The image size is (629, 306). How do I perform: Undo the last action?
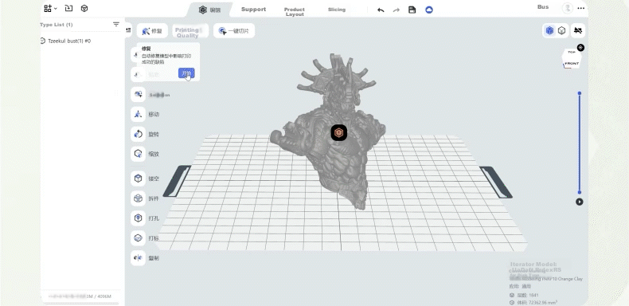(381, 10)
